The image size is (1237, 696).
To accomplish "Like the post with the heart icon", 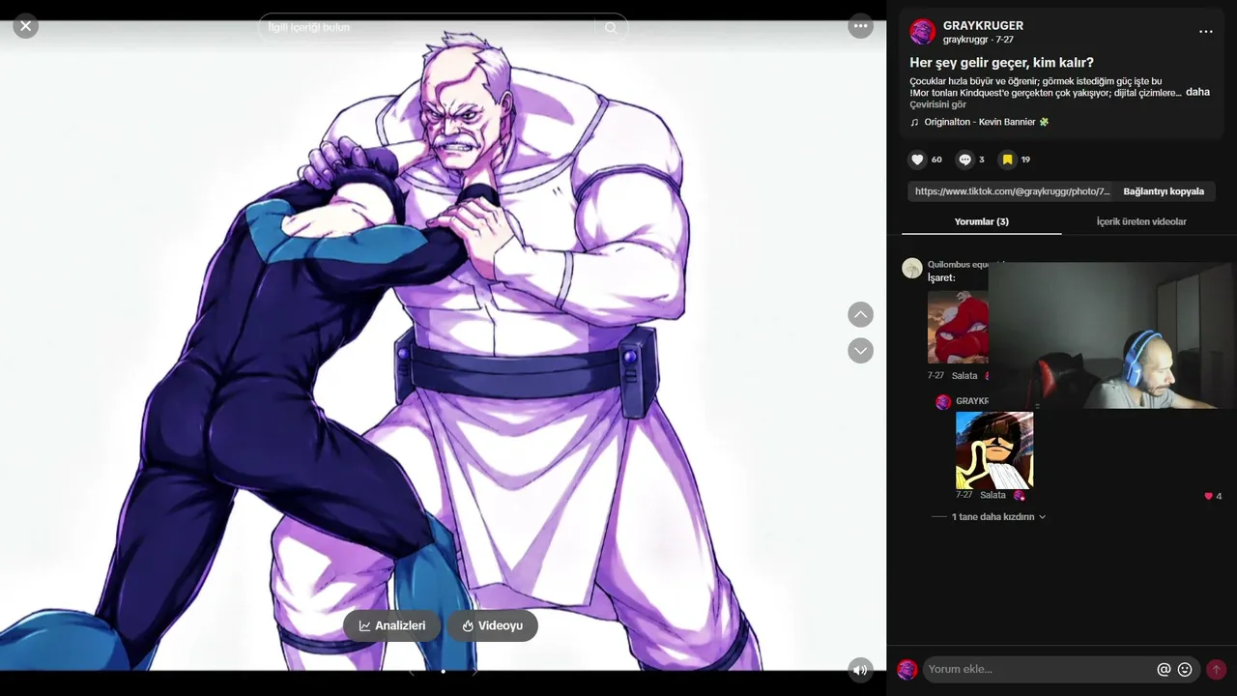I will point(917,159).
